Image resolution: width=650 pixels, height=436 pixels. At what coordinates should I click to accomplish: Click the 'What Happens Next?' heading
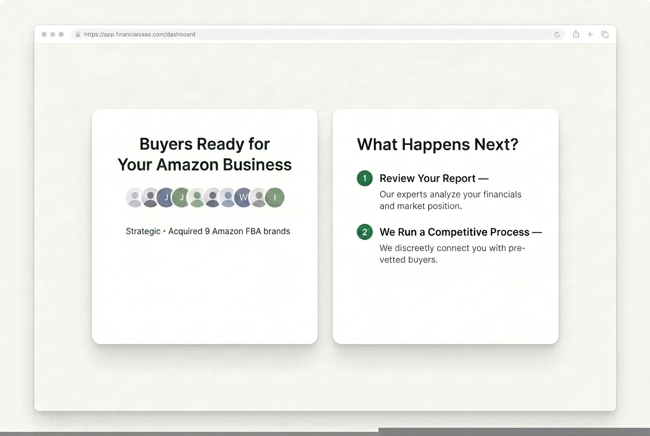pyautogui.click(x=438, y=144)
